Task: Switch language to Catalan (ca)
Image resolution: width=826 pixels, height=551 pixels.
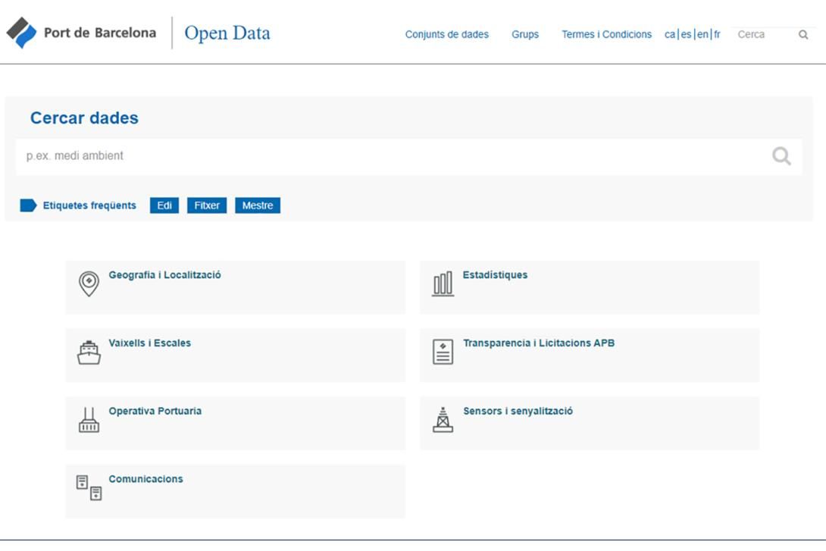Action: coord(670,34)
